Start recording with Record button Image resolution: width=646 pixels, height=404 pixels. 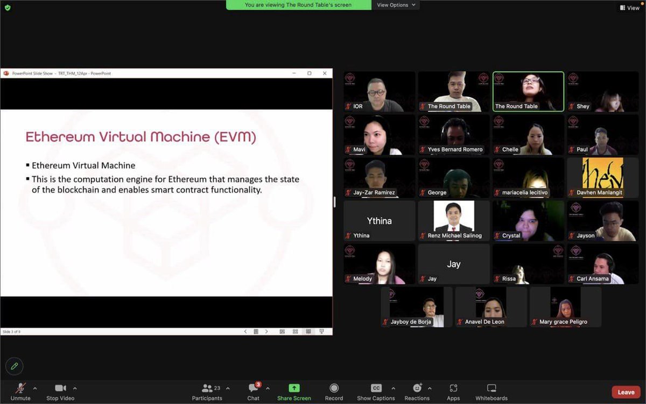[334, 392]
